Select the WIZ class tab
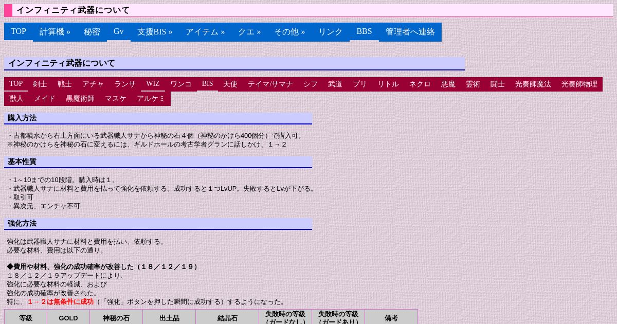The width and height of the screenshot is (617, 324). coord(153,84)
